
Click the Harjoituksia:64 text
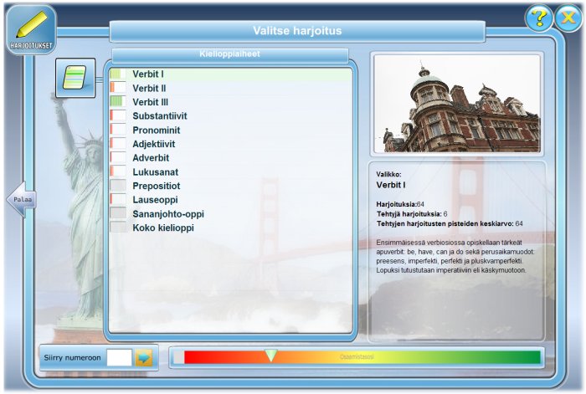(400, 204)
